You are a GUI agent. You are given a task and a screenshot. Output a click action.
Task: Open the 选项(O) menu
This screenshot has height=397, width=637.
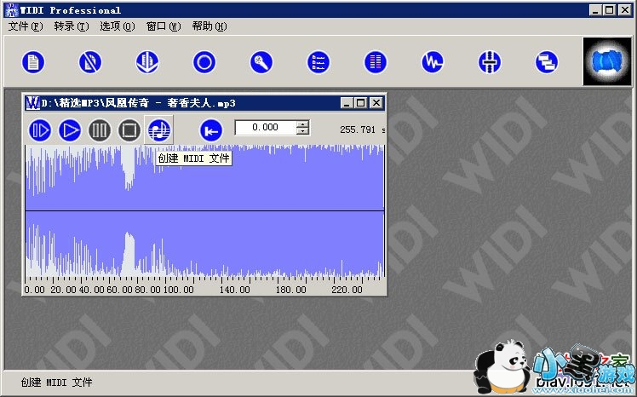pos(118,26)
